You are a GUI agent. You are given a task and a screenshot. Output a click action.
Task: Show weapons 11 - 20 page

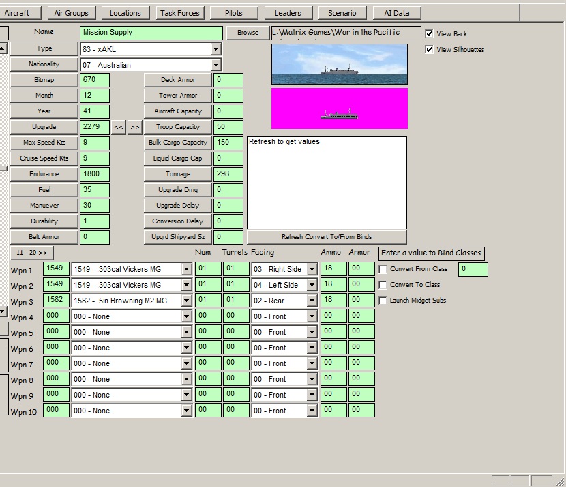coord(32,253)
